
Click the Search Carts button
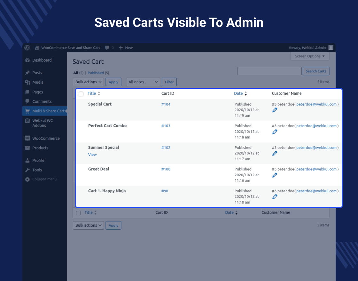(316, 71)
